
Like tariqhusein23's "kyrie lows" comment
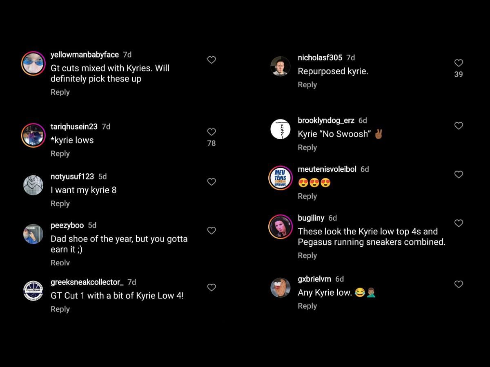point(212,132)
